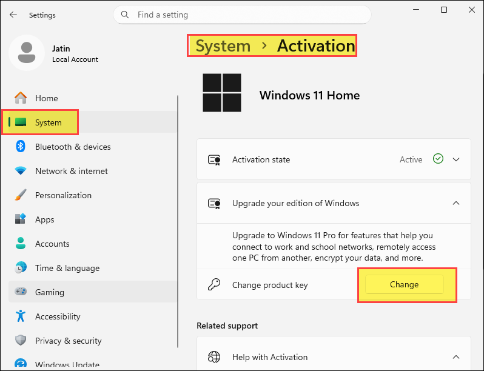Click the Activation state row label

click(261, 159)
